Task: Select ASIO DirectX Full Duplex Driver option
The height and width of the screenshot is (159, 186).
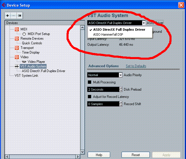Action: point(119,30)
